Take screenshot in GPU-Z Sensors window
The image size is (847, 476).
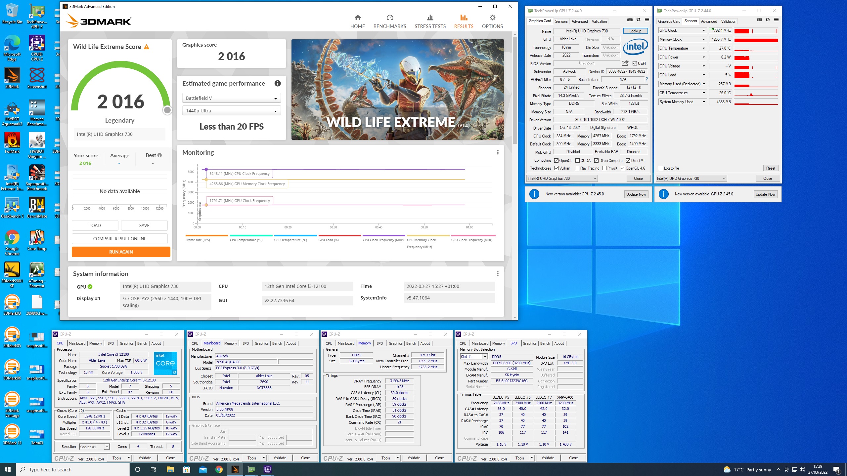click(x=759, y=20)
